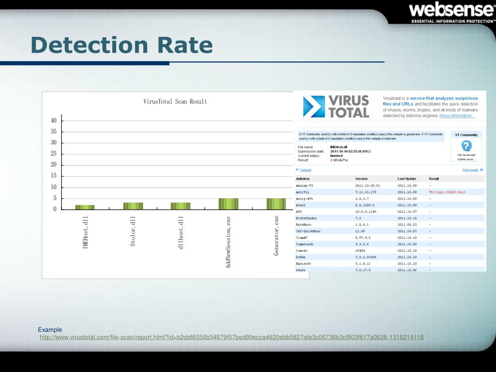Click the 'not reviewed' status text
496x372 pixels.
pyautogui.click(x=466, y=155)
